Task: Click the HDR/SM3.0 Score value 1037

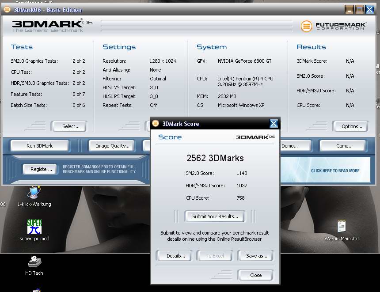Action: 242,186
